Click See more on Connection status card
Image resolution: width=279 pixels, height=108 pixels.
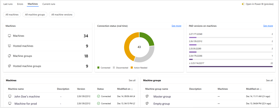(176, 26)
